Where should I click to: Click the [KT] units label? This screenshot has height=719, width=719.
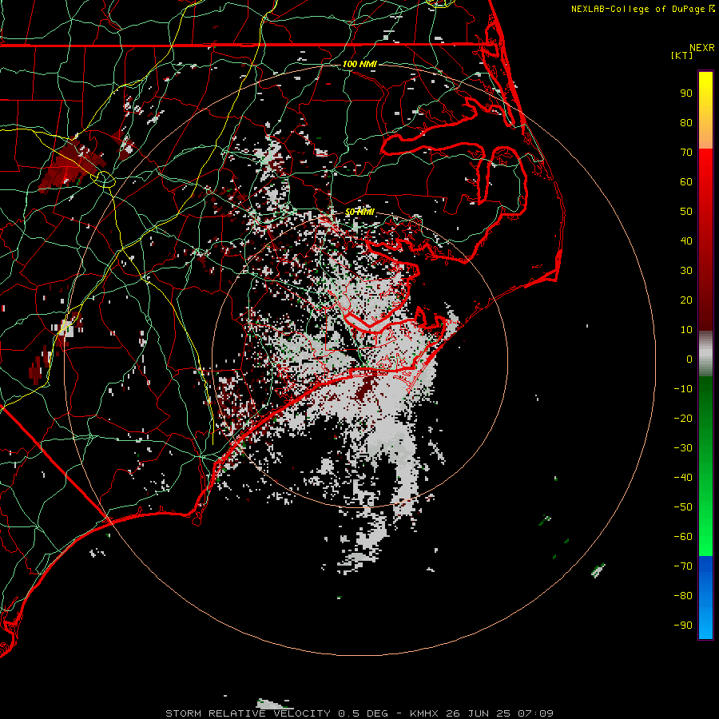coord(681,55)
